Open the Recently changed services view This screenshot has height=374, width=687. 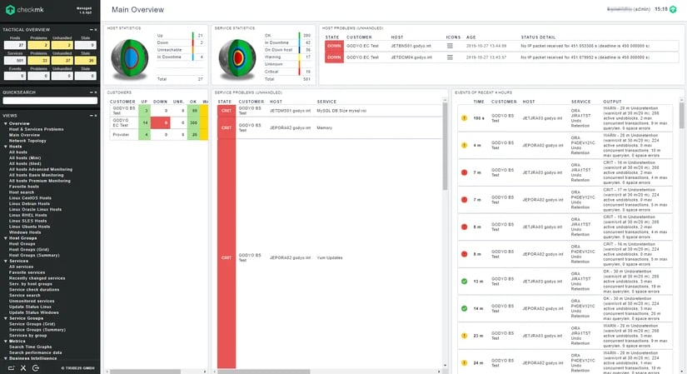[37, 278]
